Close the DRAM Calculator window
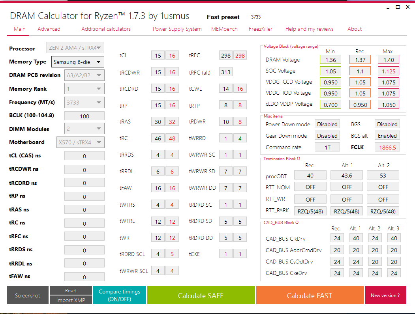This screenshot has width=415, height=314. (407, 7)
